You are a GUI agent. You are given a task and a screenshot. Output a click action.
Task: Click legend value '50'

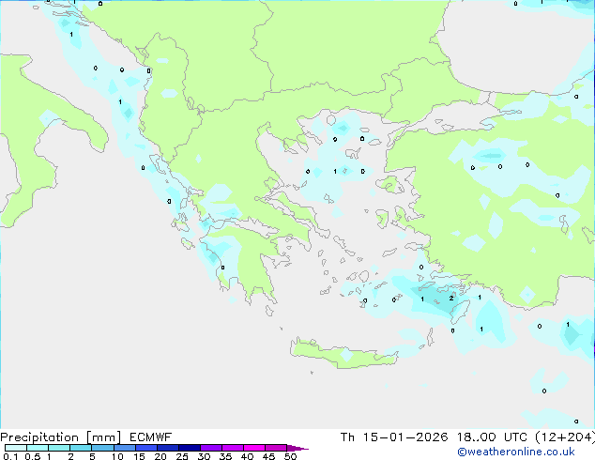click(290, 456)
